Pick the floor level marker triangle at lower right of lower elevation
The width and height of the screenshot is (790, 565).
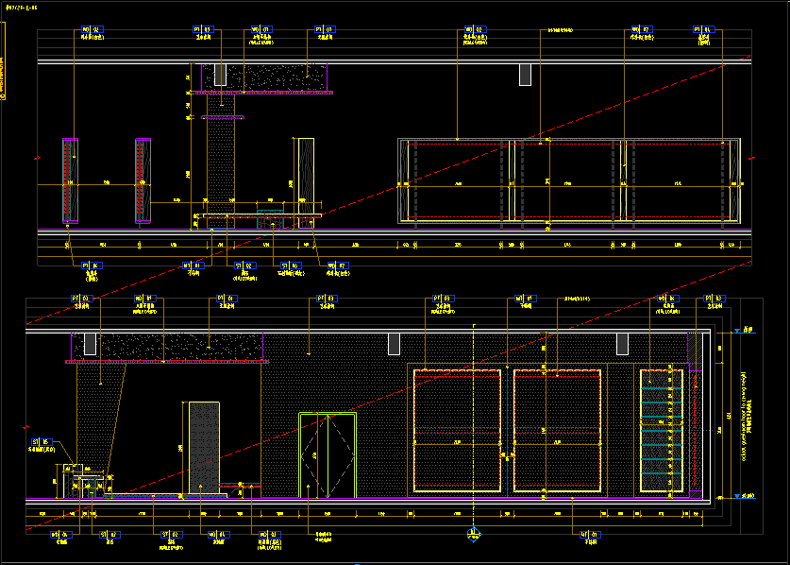tap(737, 496)
